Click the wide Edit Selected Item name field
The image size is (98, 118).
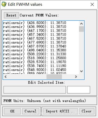(x=35, y=90)
